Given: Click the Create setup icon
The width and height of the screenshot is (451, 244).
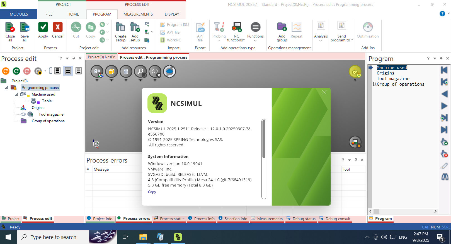Looking at the screenshot, I should pyautogui.click(x=120, y=27).
